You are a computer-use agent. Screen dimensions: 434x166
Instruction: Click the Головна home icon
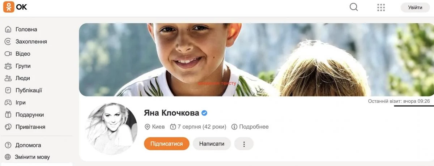(x=8, y=29)
